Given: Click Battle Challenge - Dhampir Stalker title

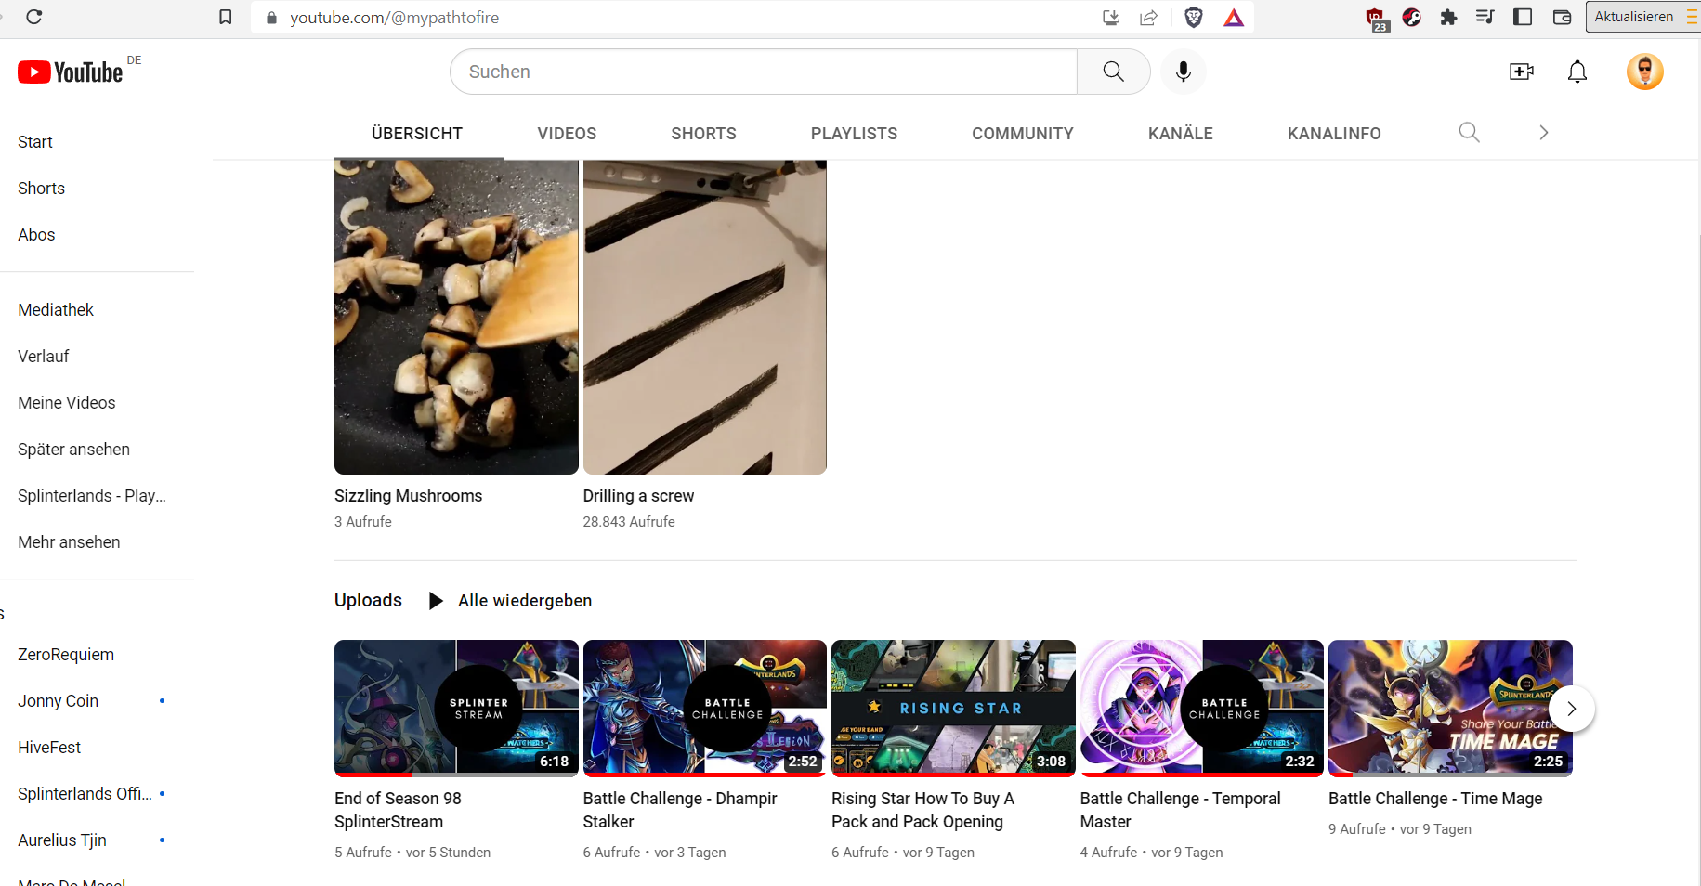Looking at the screenshot, I should pyautogui.click(x=680, y=810).
